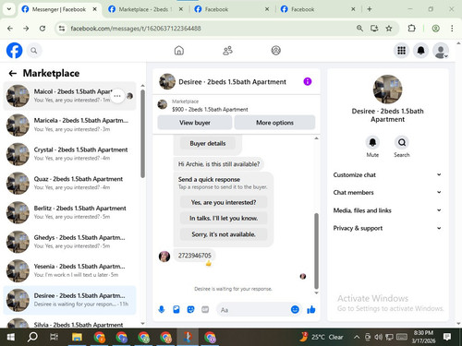Bookmark the page with the star icon
Image resolution: width=462 pixels, height=346 pixels.
click(389, 29)
